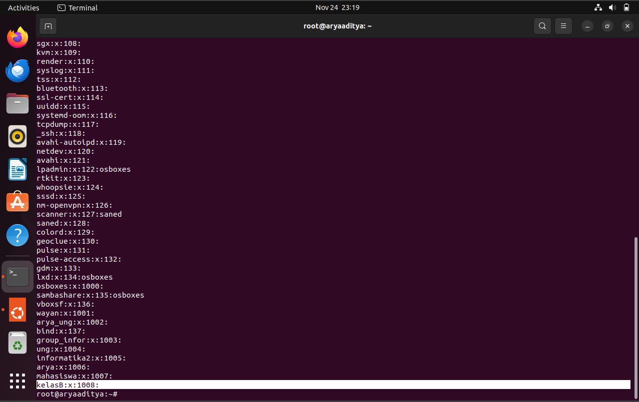Click the vboxsf:x:136: line
Viewport: 639px width, 402px height.
(x=65, y=304)
